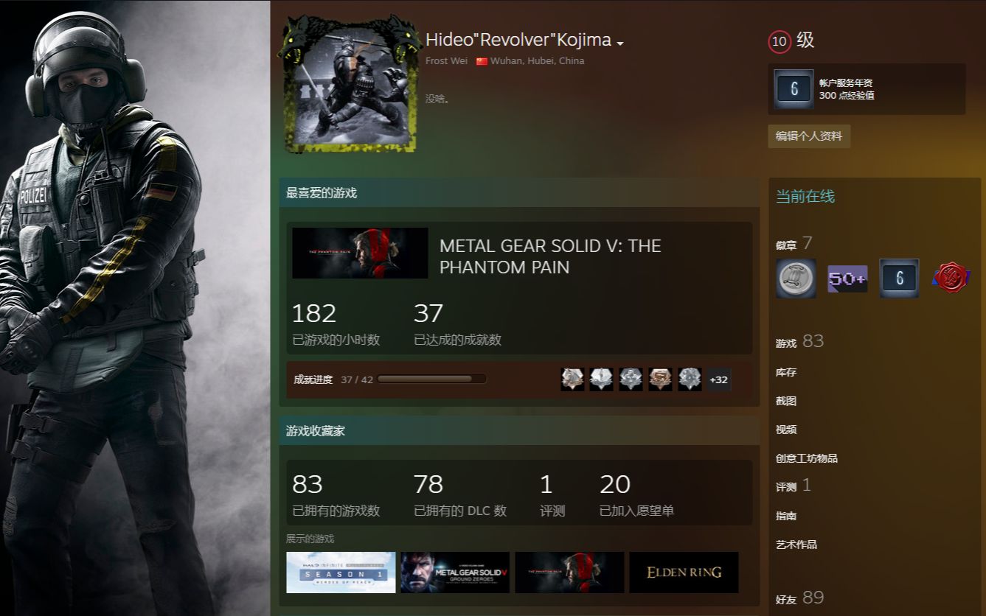Open the 评测 1 reviews sidebar link
This screenshot has width=986, height=616.
[x=794, y=486]
